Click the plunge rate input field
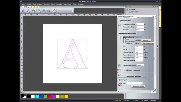 (139, 55)
